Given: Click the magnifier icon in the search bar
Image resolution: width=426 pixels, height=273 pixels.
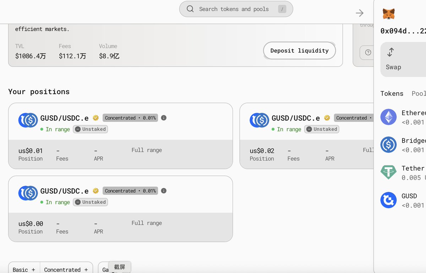Looking at the screenshot, I should pyautogui.click(x=190, y=9).
